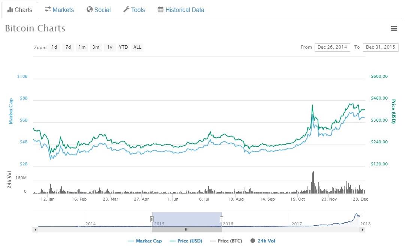Set zoom to ALL

[x=137, y=47]
